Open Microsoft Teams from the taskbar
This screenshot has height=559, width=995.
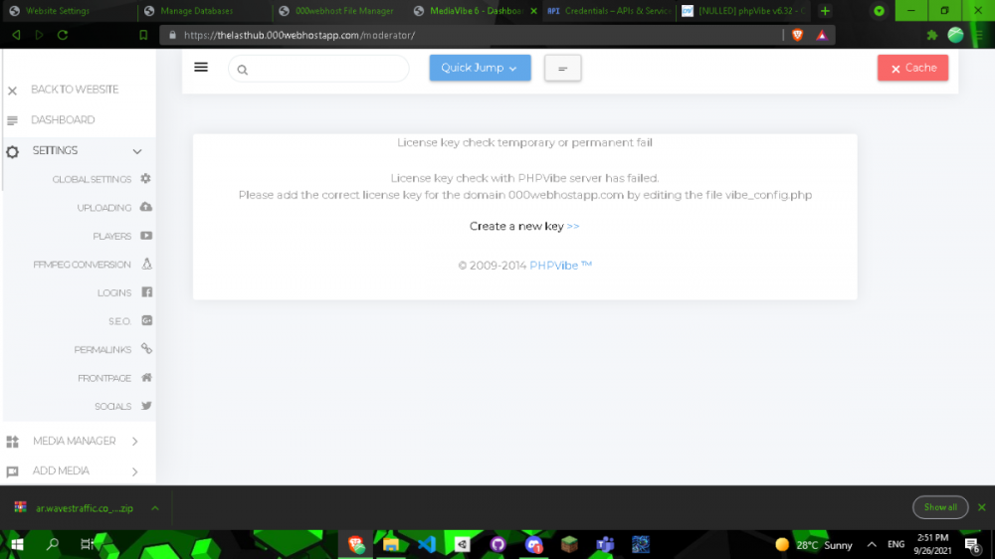[x=605, y=544]
